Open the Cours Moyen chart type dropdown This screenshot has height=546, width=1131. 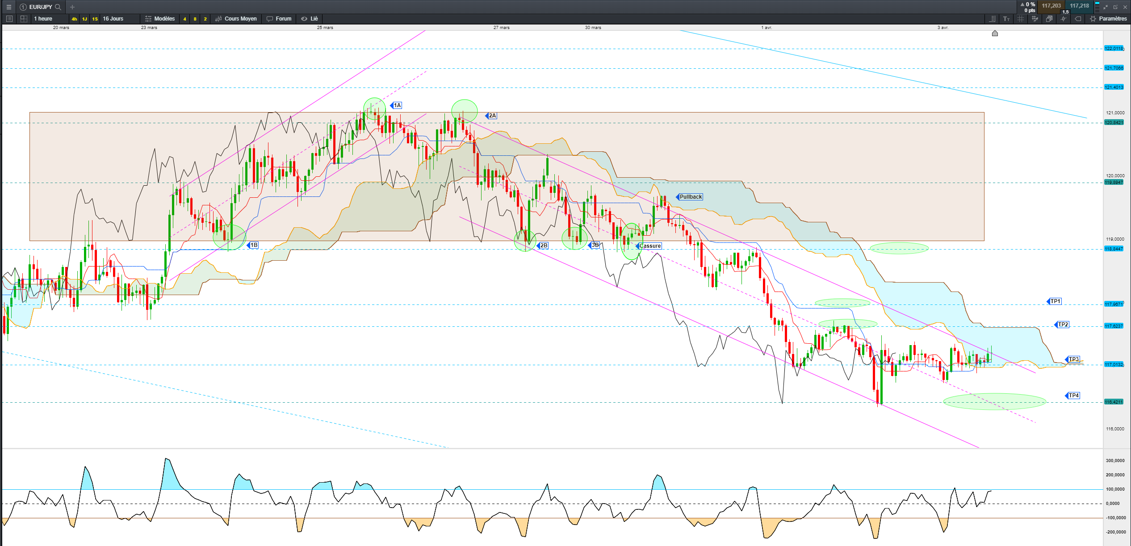[x=236, y=19]
